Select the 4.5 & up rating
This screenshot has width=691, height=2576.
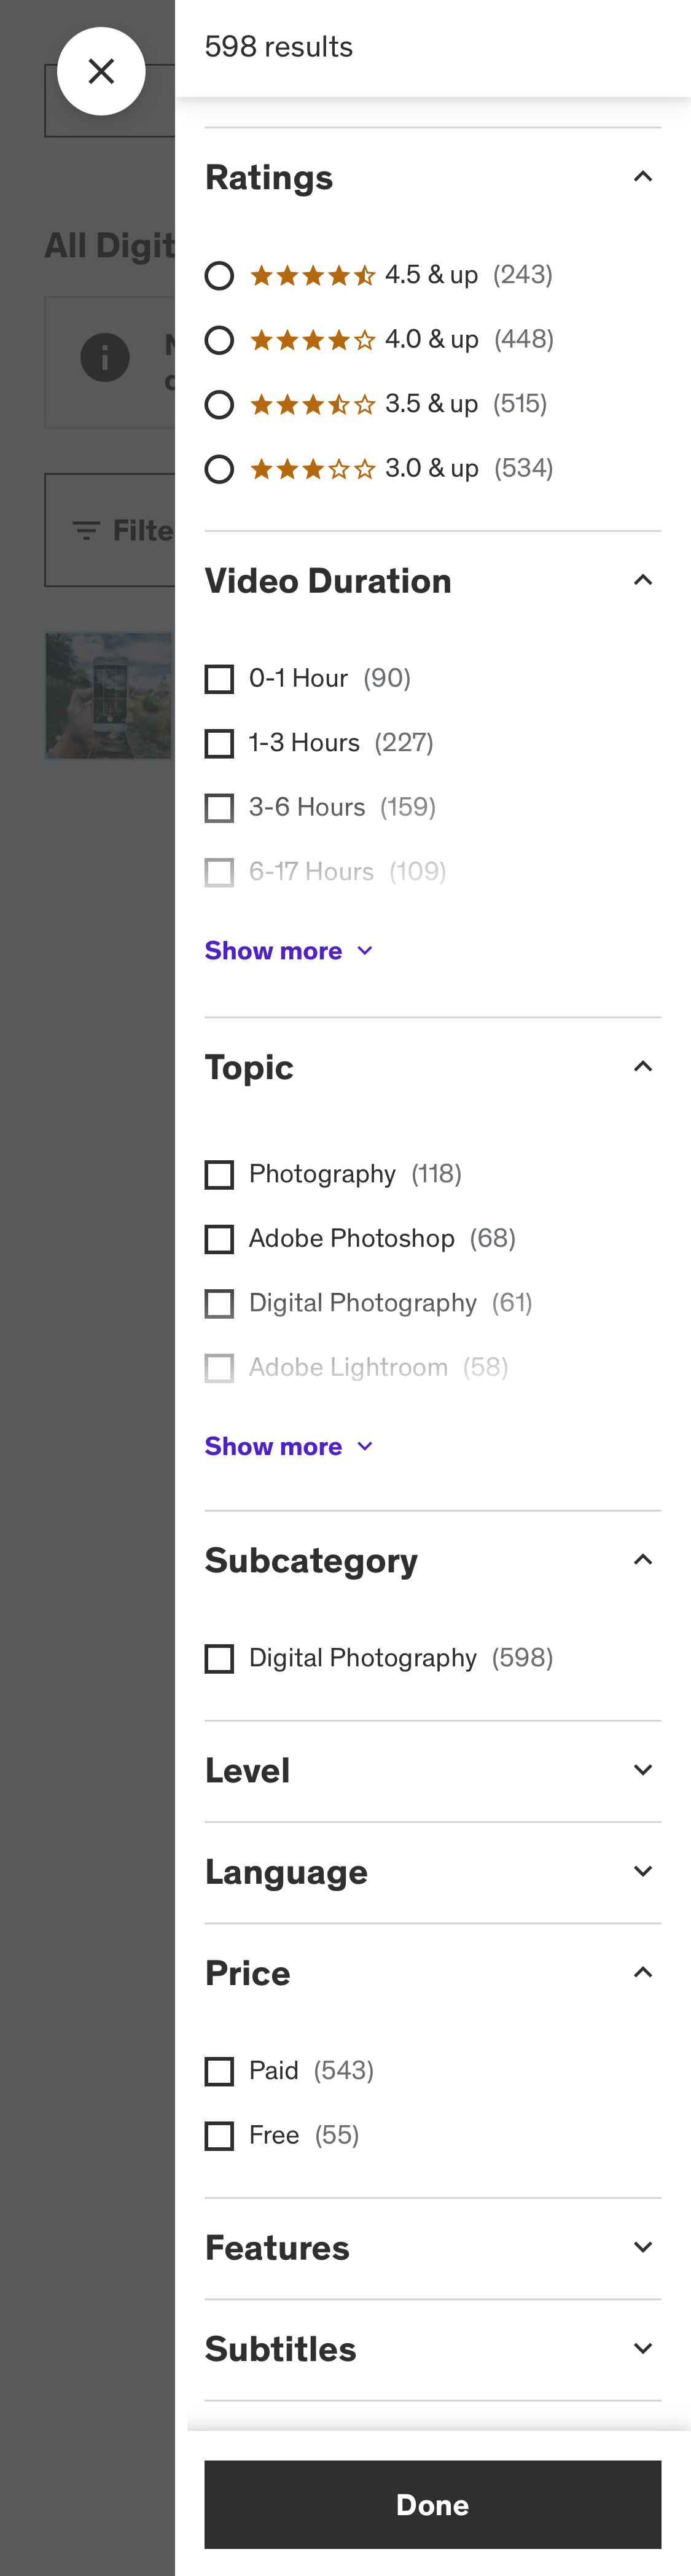point(218,274)
